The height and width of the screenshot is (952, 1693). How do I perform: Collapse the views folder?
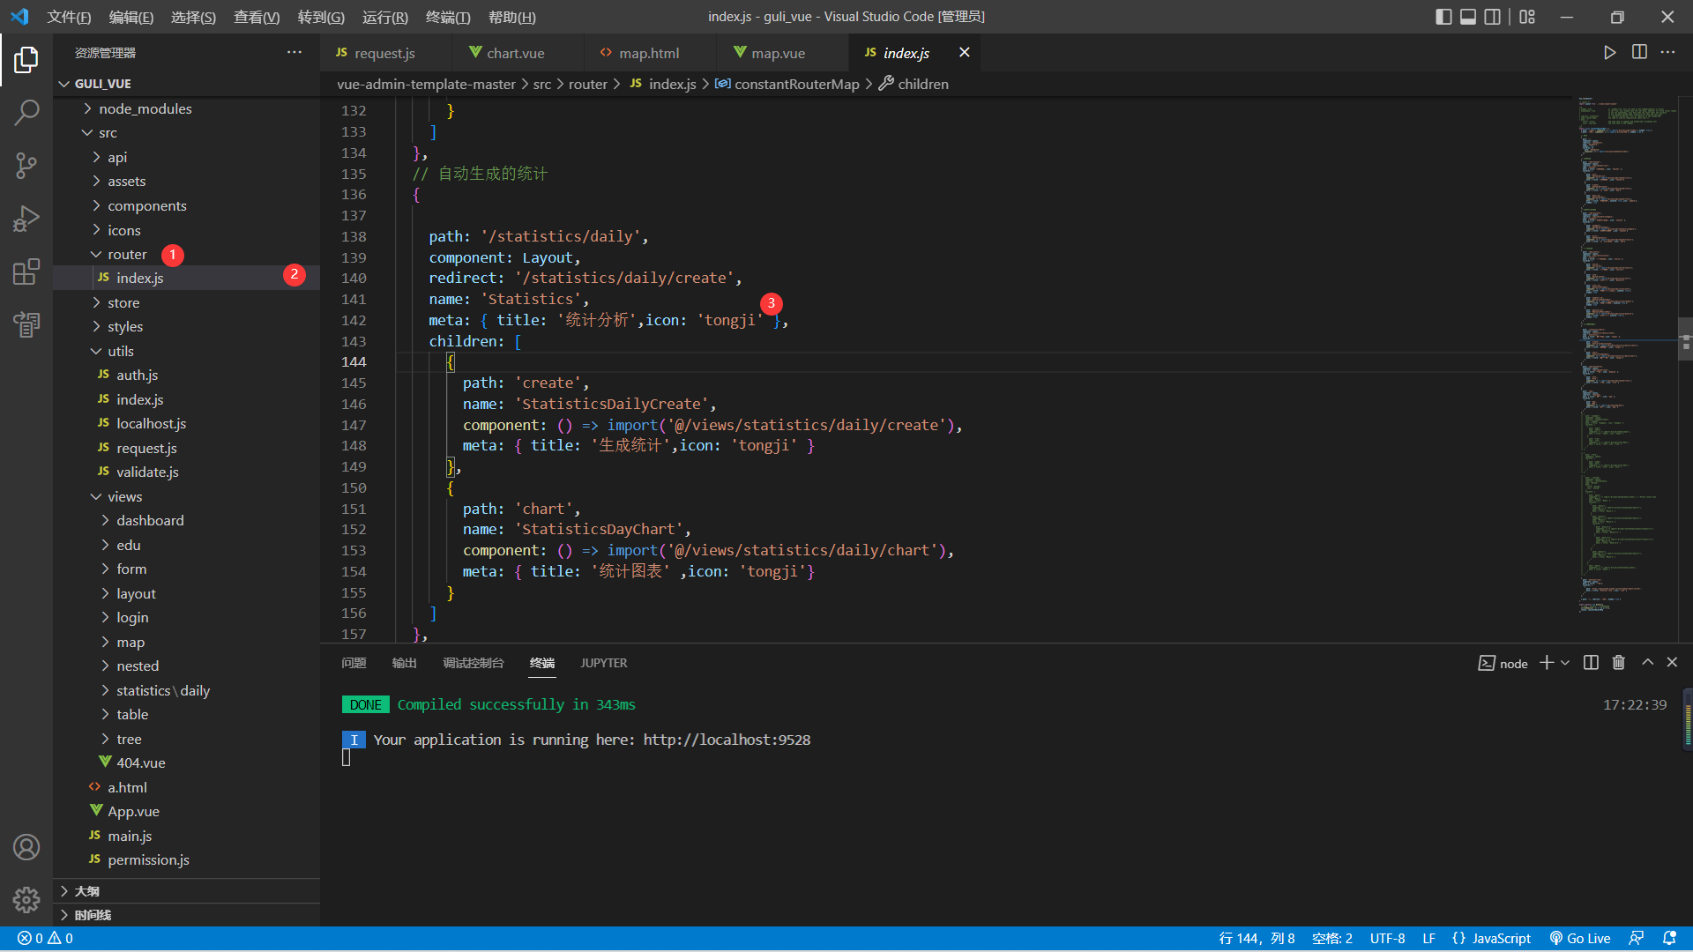point(124,496)
